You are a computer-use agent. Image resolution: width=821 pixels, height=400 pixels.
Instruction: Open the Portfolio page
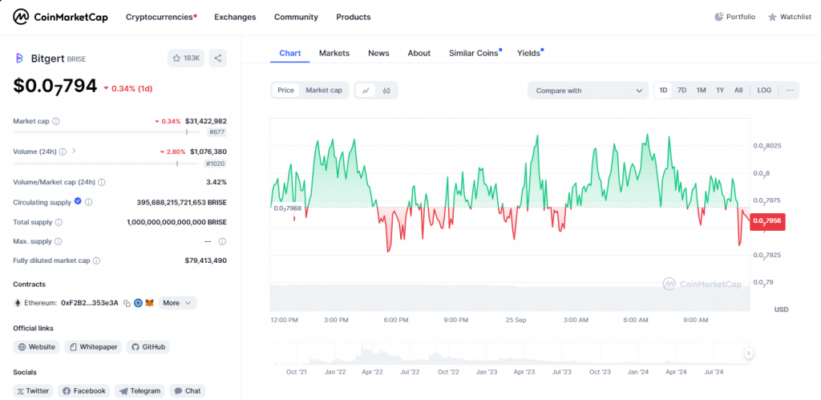(x=734, y=17)
